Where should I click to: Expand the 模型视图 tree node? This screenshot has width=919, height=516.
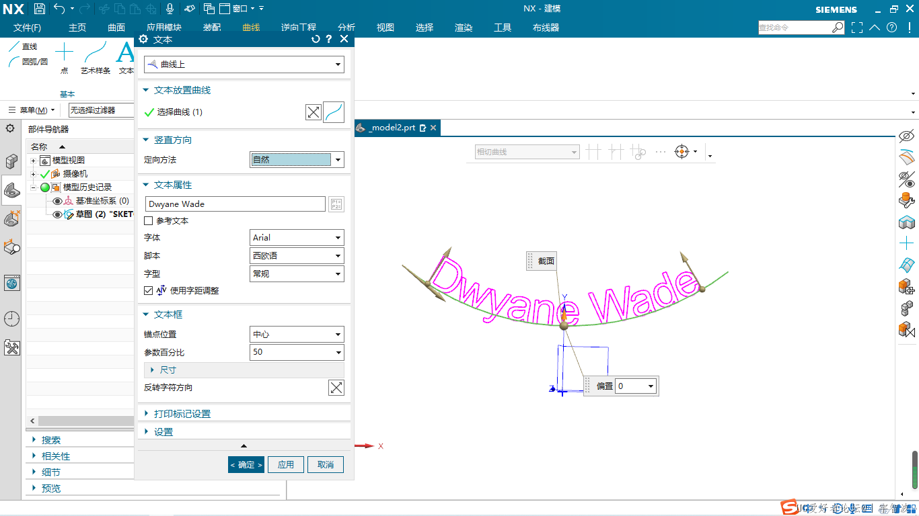pyautogui.click(x=33, y=161)
